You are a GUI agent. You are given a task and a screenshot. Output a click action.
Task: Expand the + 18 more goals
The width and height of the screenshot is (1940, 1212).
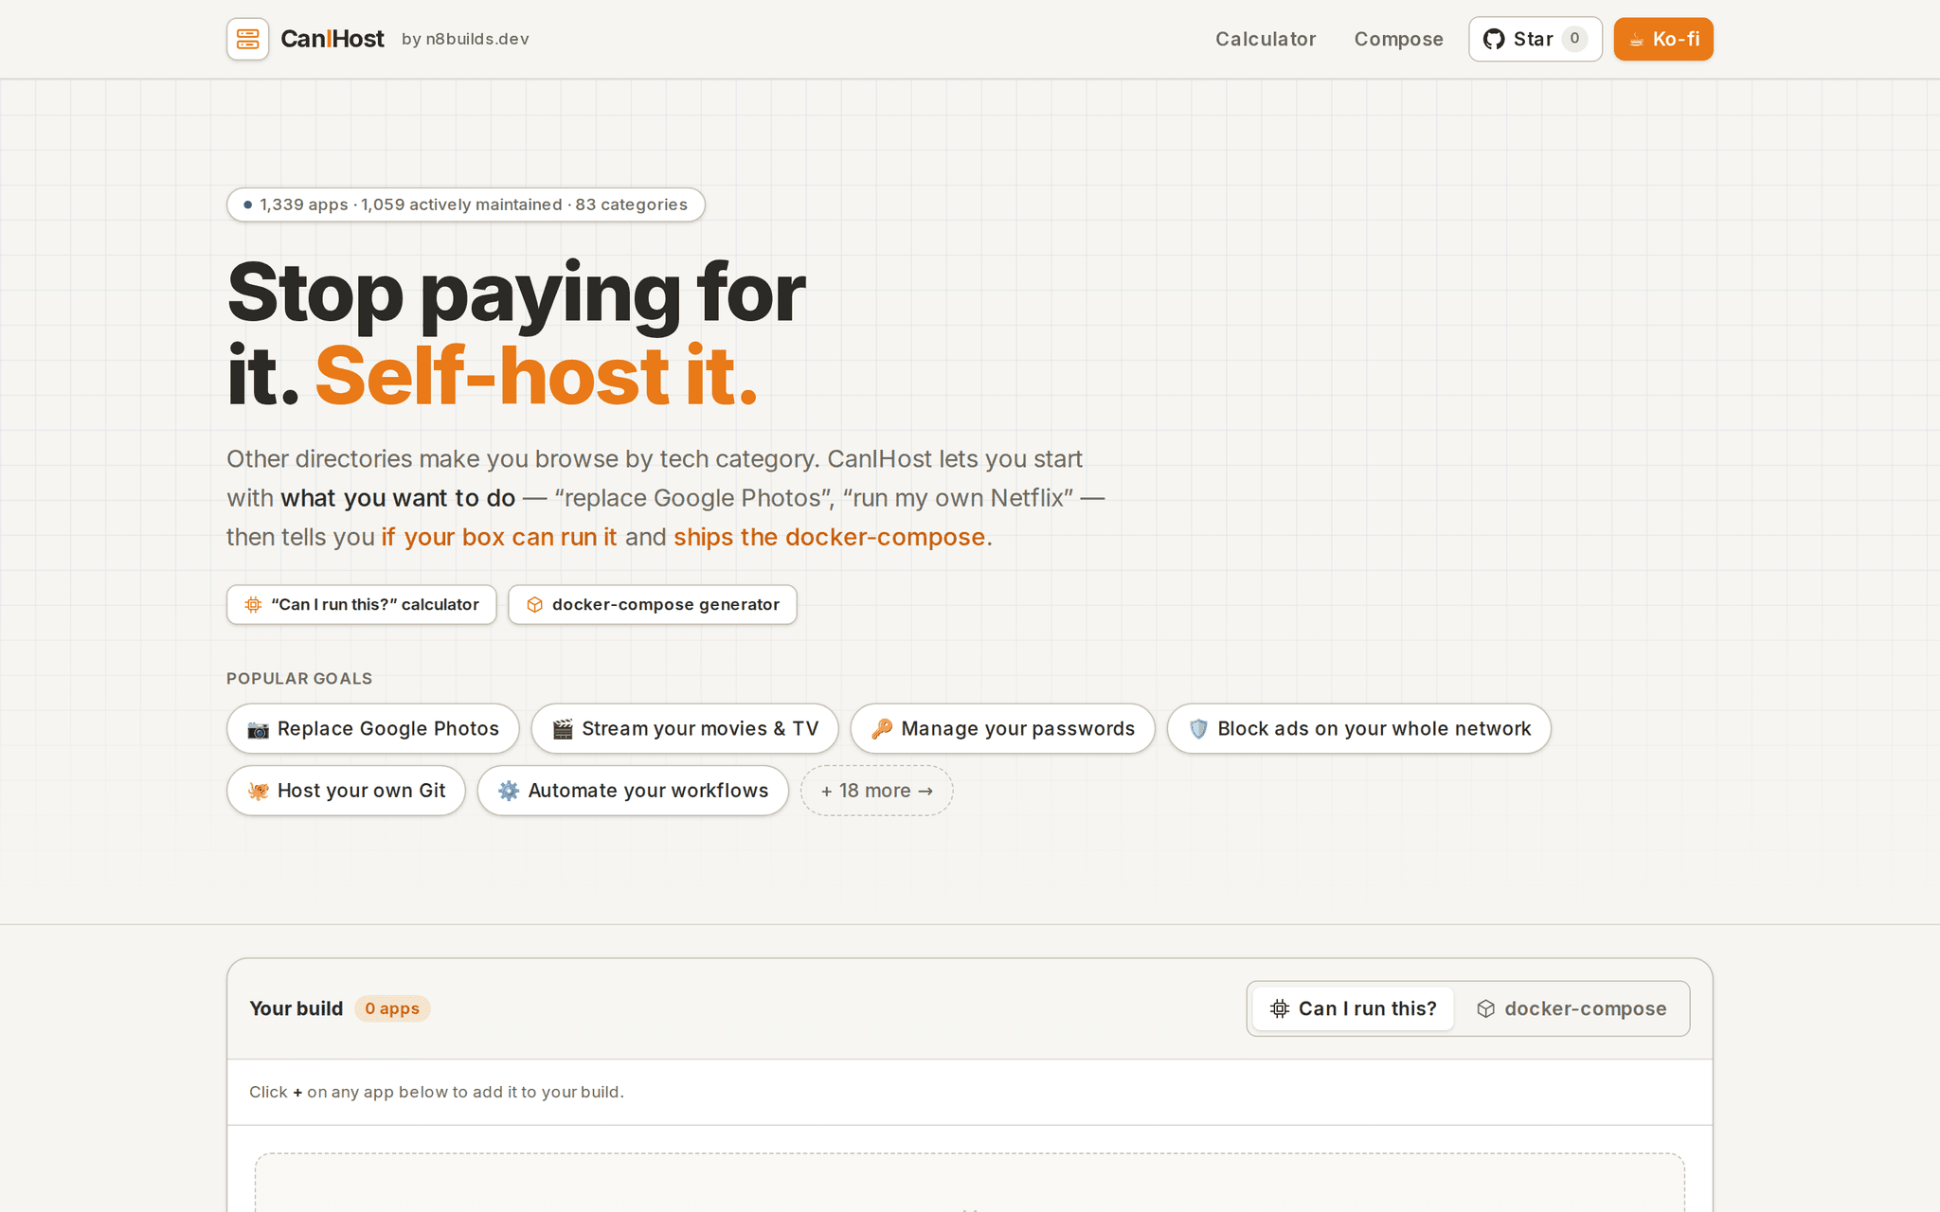pos(876,791)
